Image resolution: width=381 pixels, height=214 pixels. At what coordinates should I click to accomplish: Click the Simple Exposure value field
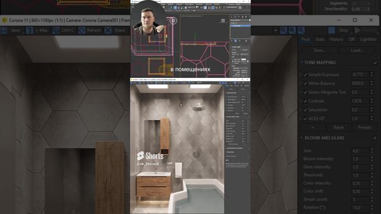[360, 75]
